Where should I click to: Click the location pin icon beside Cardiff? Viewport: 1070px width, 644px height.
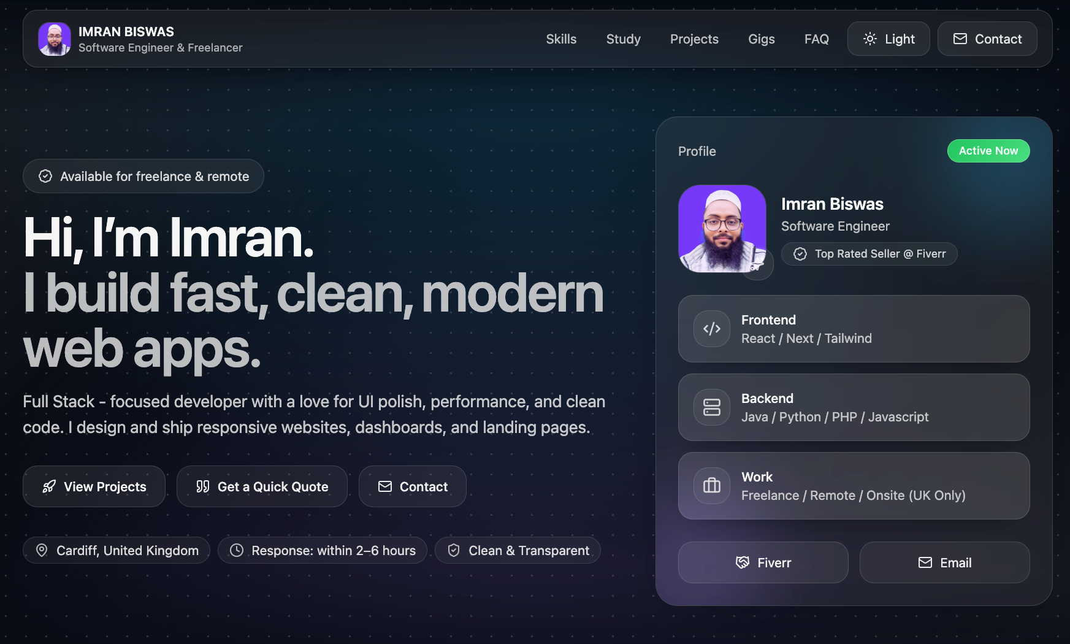(42, 550)
